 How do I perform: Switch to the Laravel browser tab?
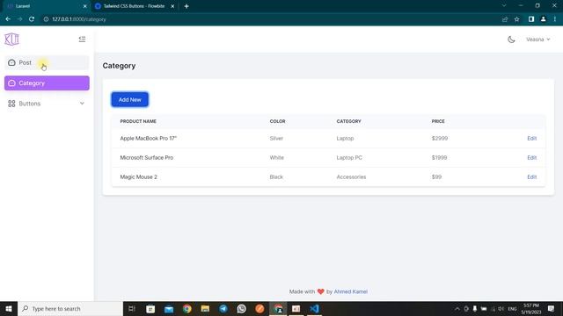(46, 6)
